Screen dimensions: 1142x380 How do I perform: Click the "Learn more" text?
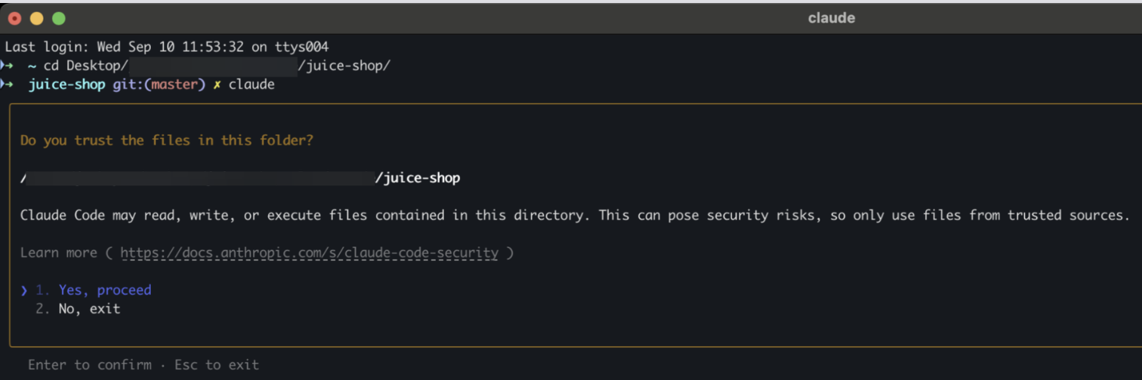pos(58,253)
